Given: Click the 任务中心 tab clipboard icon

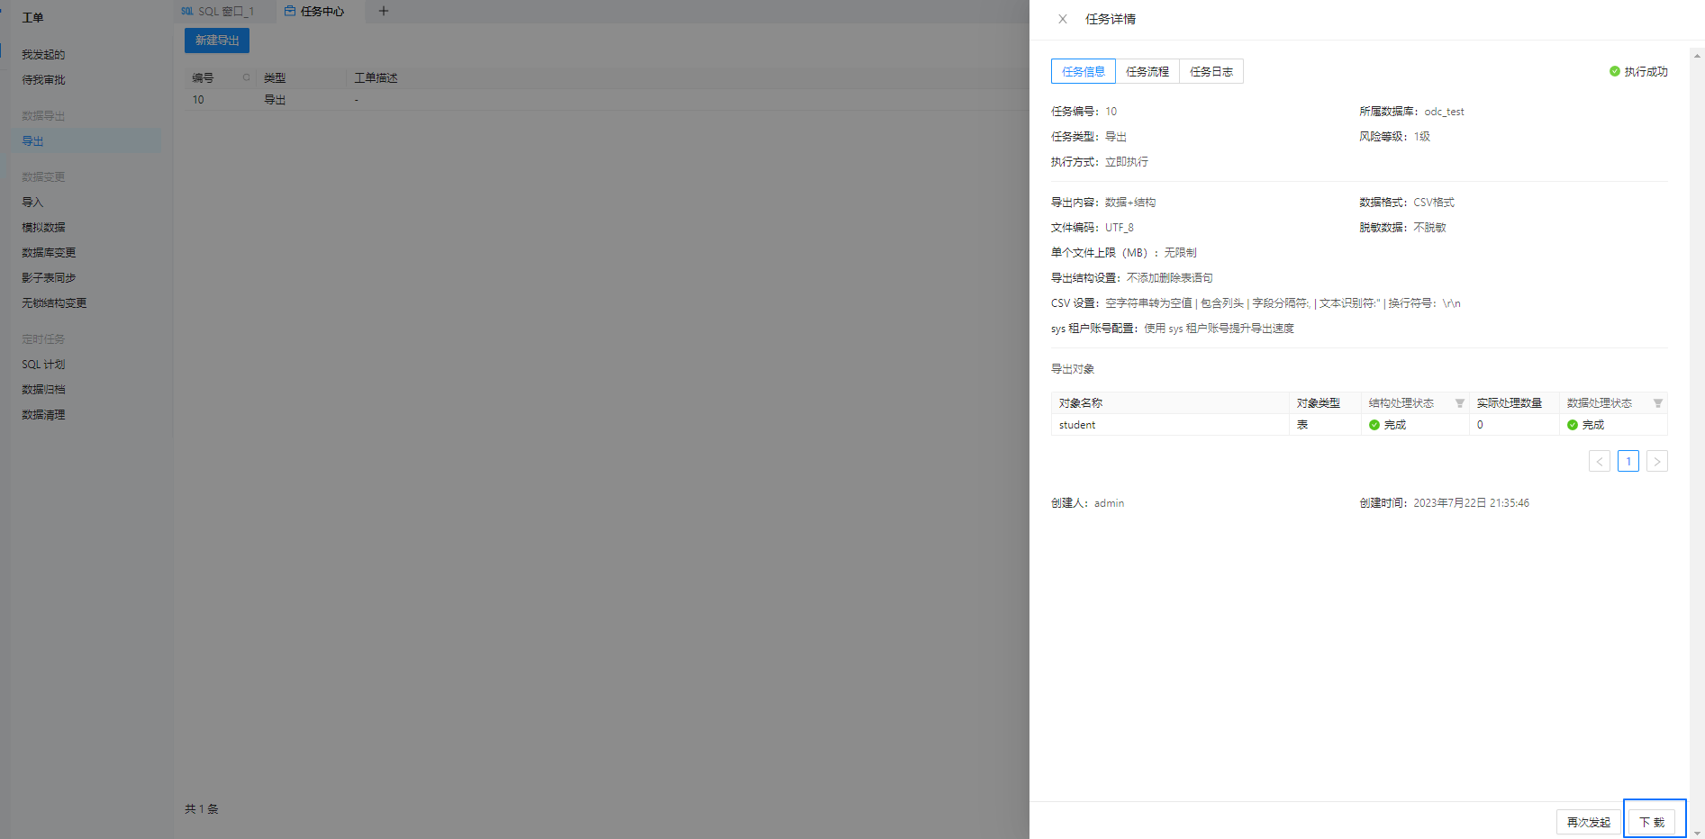Looking at the screenshot, I should [x=290, y=11].
